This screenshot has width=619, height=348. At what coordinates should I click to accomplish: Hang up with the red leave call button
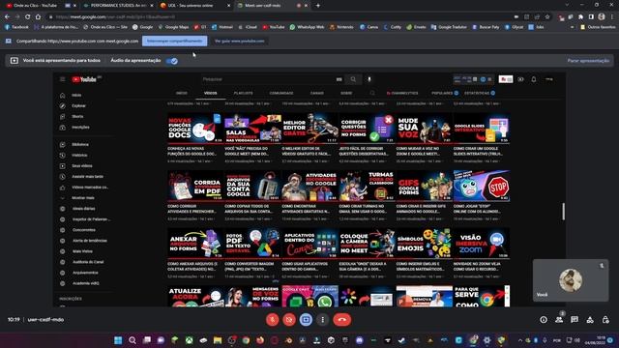tap(341, 320)
